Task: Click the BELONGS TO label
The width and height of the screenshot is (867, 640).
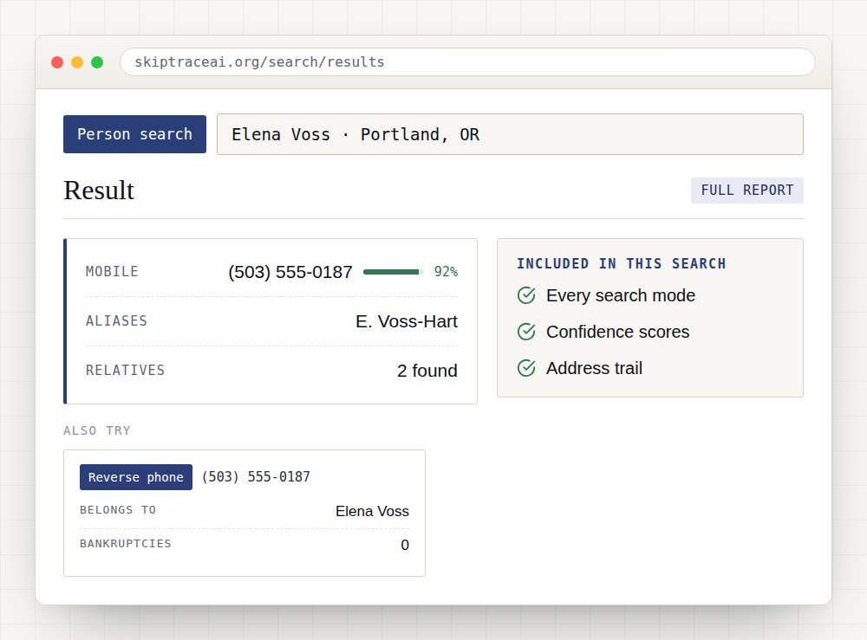Action: [x=118, y=510]
